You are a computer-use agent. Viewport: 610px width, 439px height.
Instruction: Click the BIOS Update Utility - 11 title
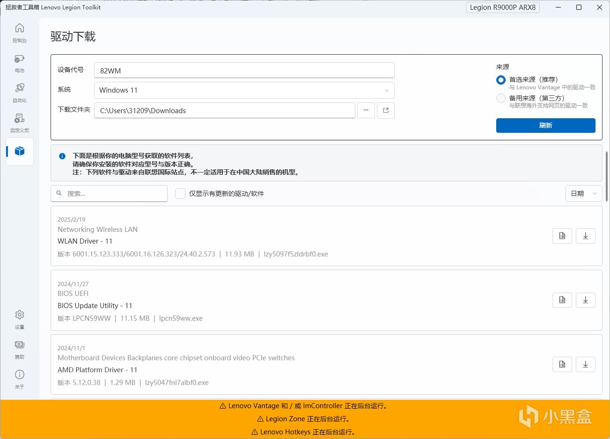pyautogui.click(x=95, y=306)
